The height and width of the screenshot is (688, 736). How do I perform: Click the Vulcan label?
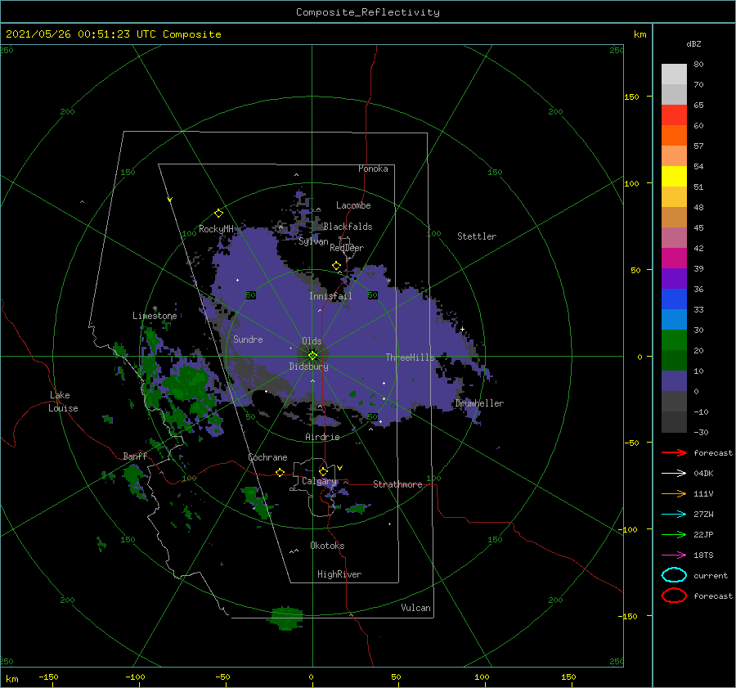pyautogui.click(x=416, y=608)
